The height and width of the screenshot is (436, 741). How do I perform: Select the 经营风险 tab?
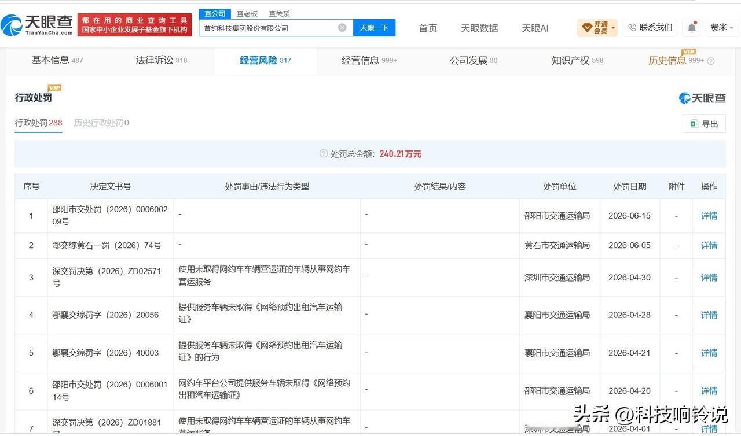point(266,60)
